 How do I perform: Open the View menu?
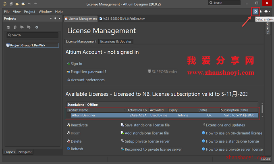tap(17, 12)
